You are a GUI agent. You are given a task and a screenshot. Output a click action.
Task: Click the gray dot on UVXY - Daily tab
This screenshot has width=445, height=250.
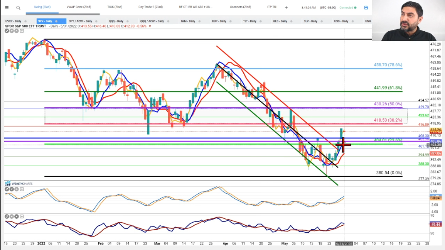[x=25, y=21]
